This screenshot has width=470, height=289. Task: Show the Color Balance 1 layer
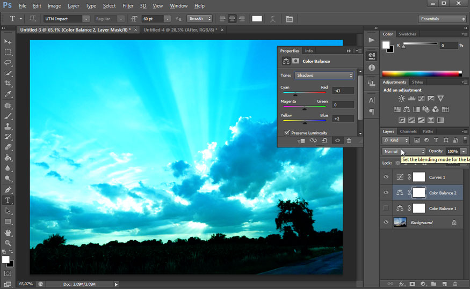click(386, 208)
